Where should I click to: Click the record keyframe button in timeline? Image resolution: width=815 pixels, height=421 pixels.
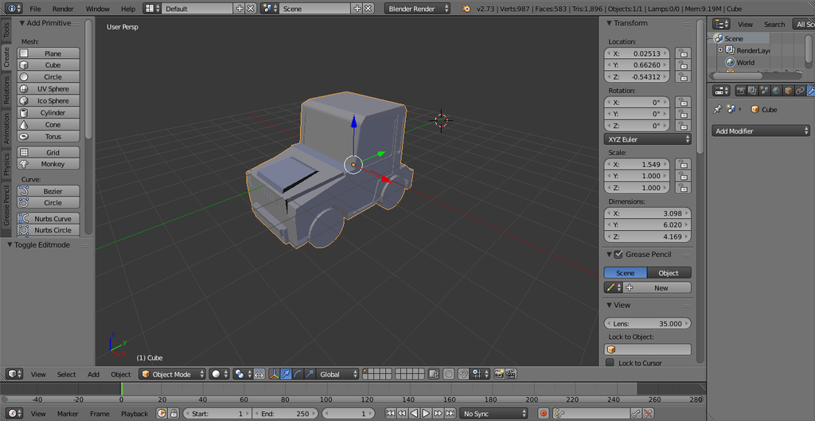pos(544,413)
